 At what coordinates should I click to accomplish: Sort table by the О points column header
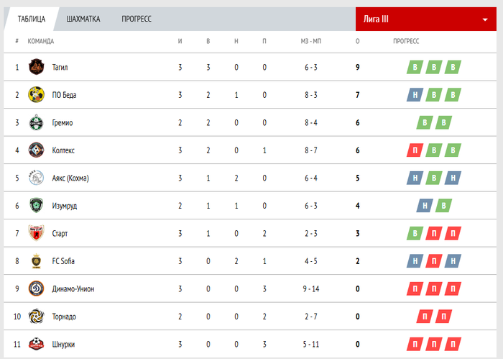(x=357, y=41)
